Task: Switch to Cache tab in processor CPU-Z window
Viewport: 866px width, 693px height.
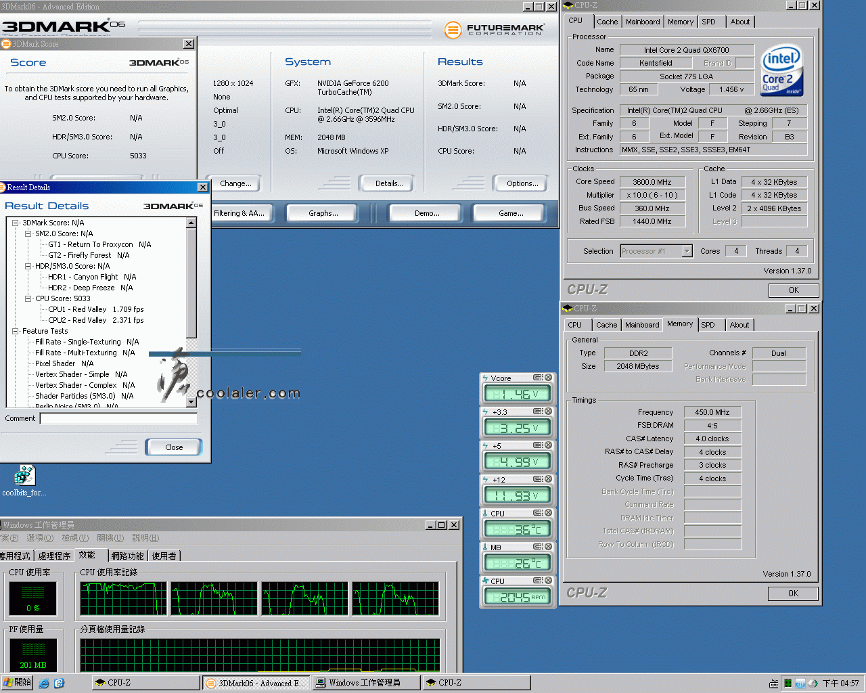Action: (607, 22)
